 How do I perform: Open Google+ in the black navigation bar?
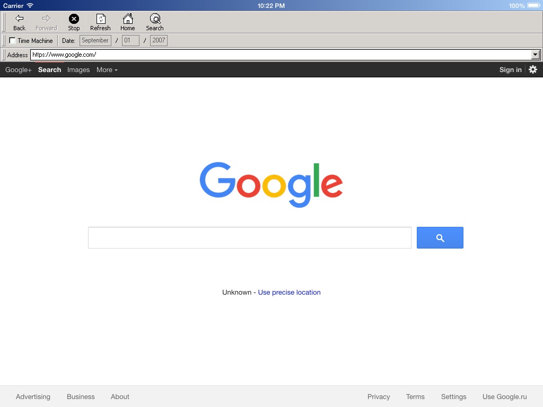(19, 70)
